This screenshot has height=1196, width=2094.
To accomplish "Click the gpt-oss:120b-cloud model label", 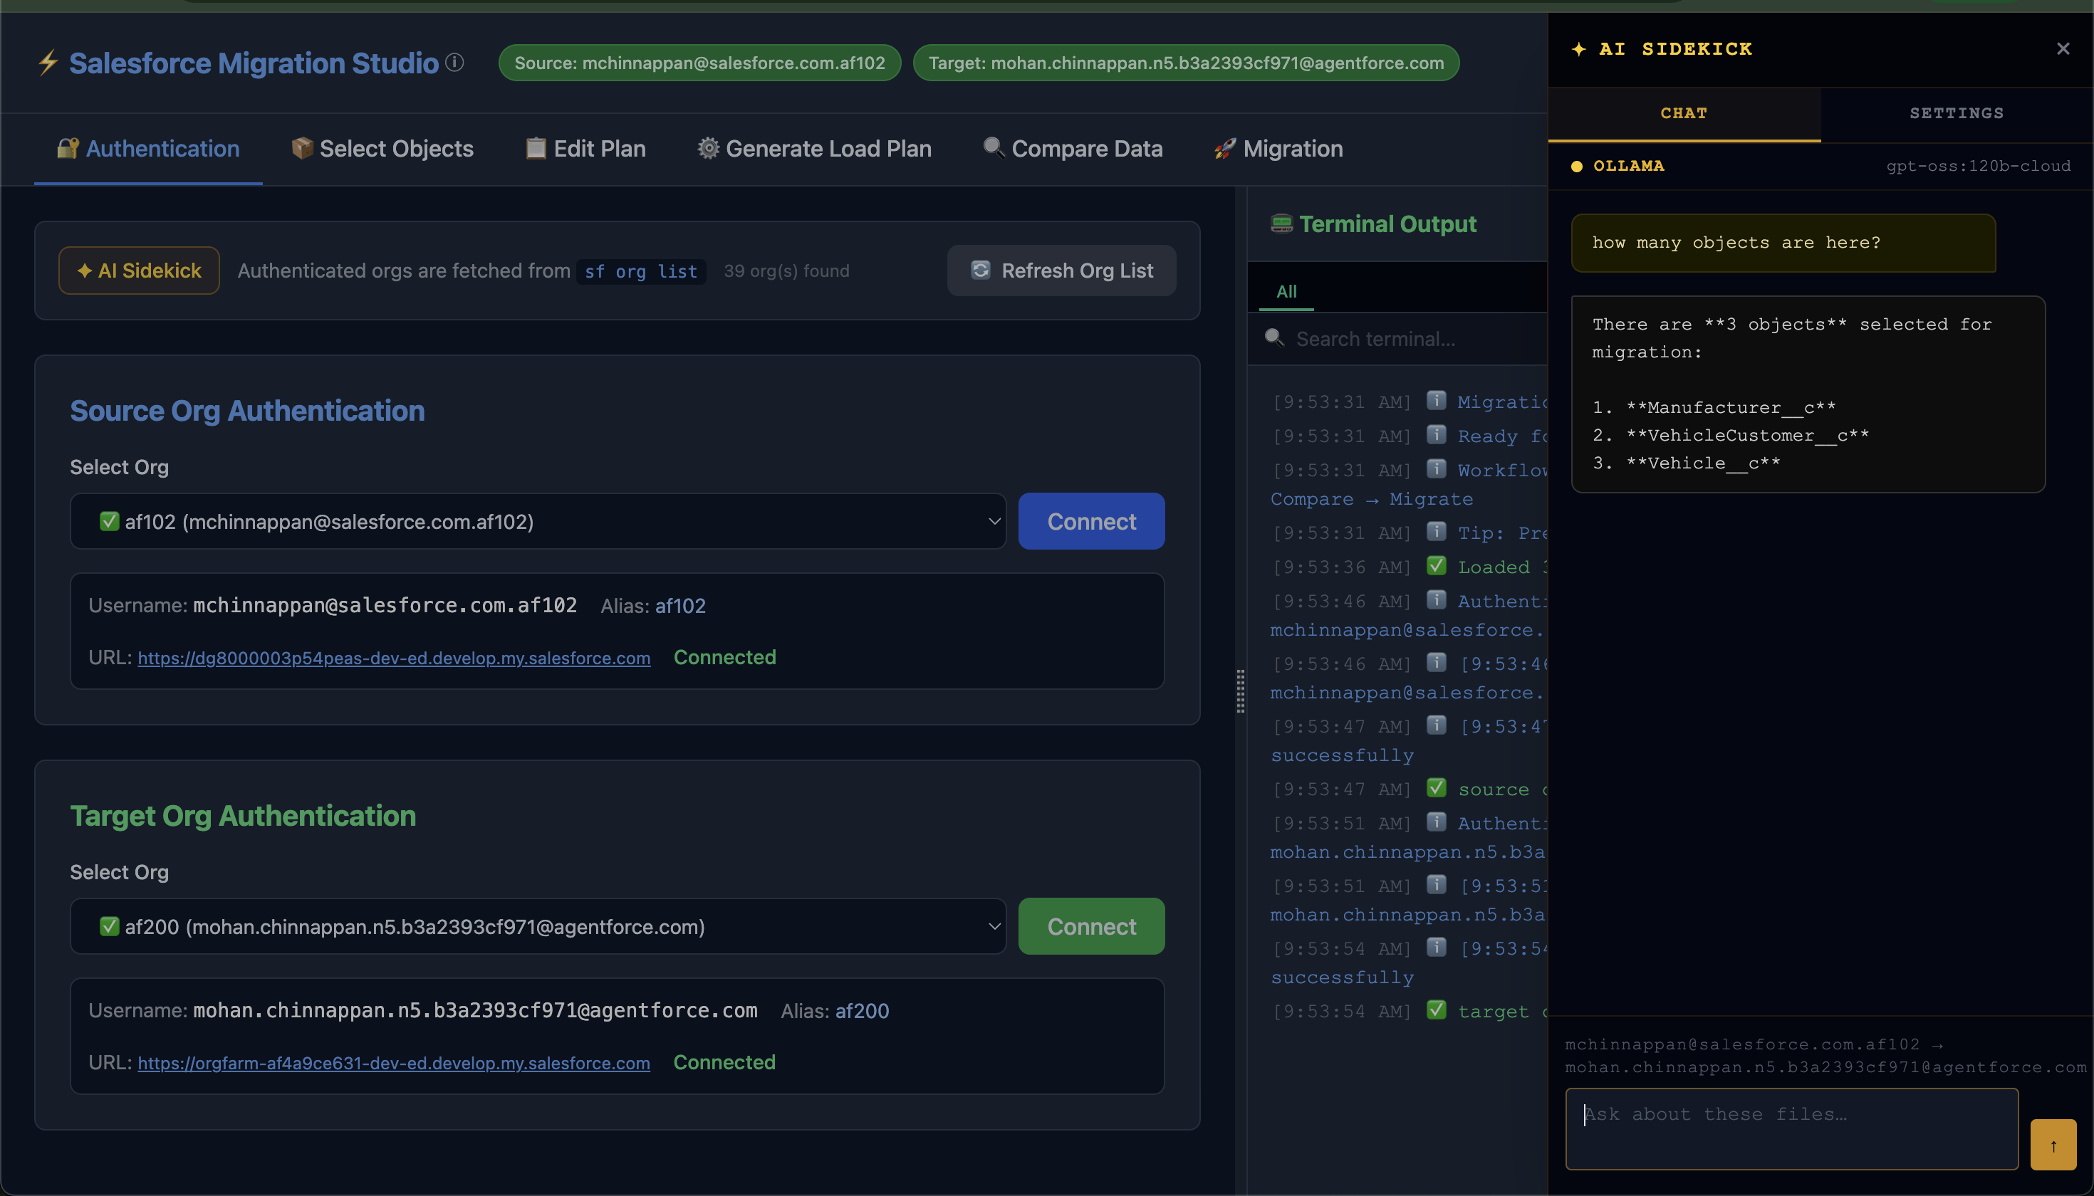I will (1978, 166).
